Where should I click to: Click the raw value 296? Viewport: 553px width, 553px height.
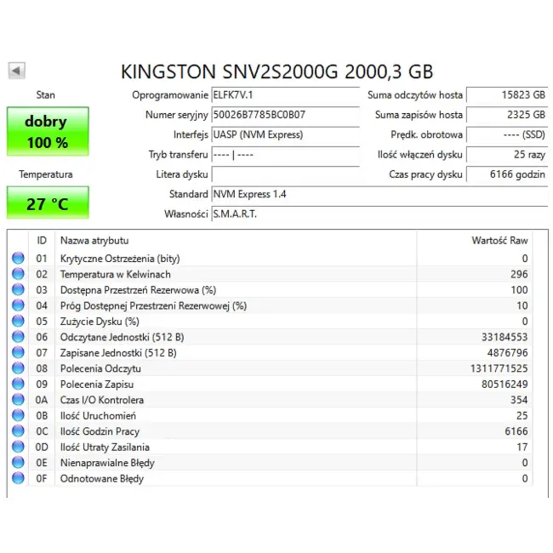click(x=519, y=274)
